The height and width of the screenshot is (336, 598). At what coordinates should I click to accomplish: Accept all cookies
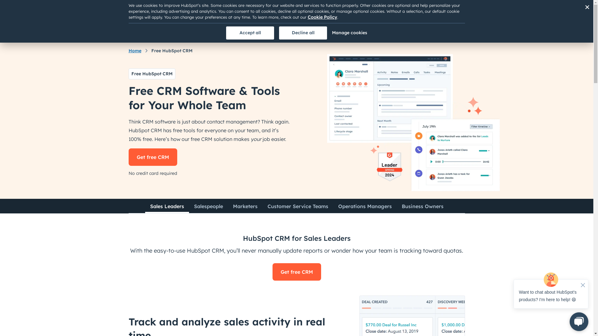pyautogui.click(x=250, y=33)
